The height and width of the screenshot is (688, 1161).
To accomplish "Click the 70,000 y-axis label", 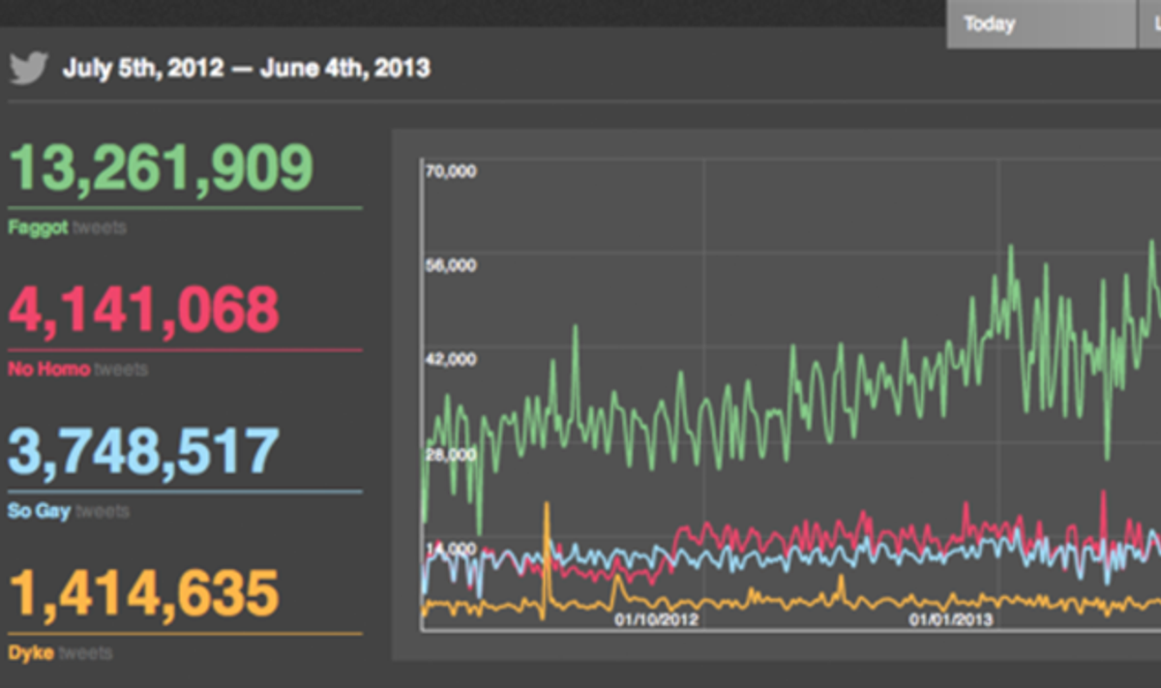I will (451, 171).
